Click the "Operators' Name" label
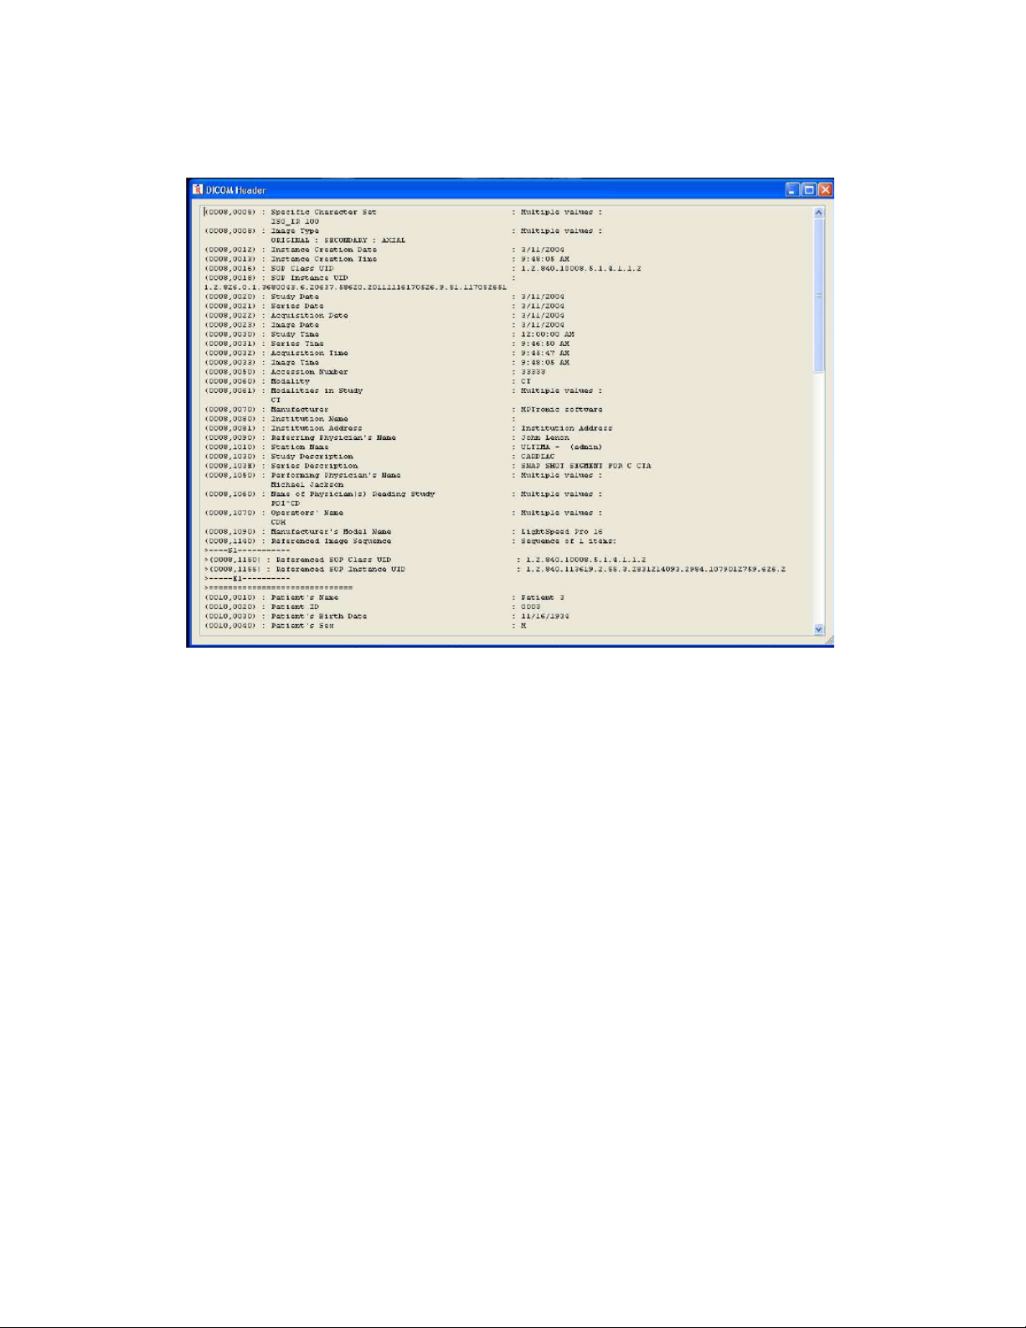 [x=307, y=513]
